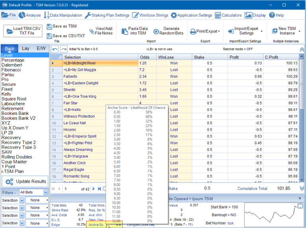The image size is (306, 228).
Task: Open Print/Export dropdown
Action: click(x=205, y=31)
